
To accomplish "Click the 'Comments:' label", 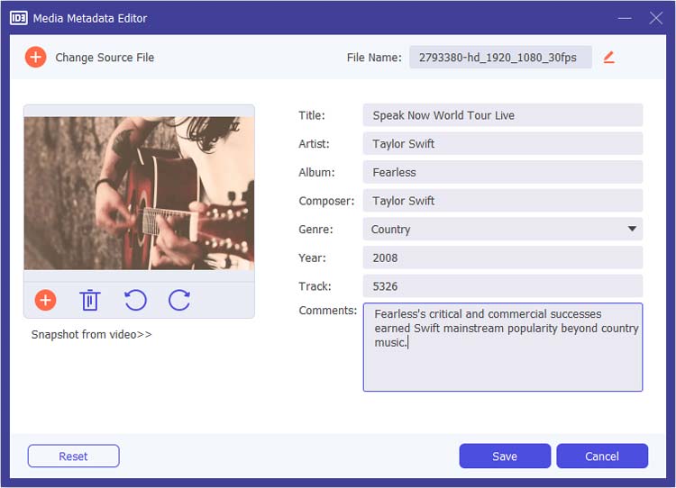I will [x=328, y=310].
